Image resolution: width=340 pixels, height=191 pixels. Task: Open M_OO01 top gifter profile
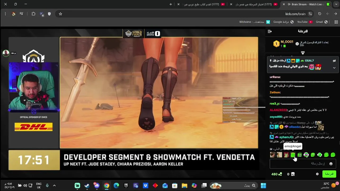click(x=287, y=42)
